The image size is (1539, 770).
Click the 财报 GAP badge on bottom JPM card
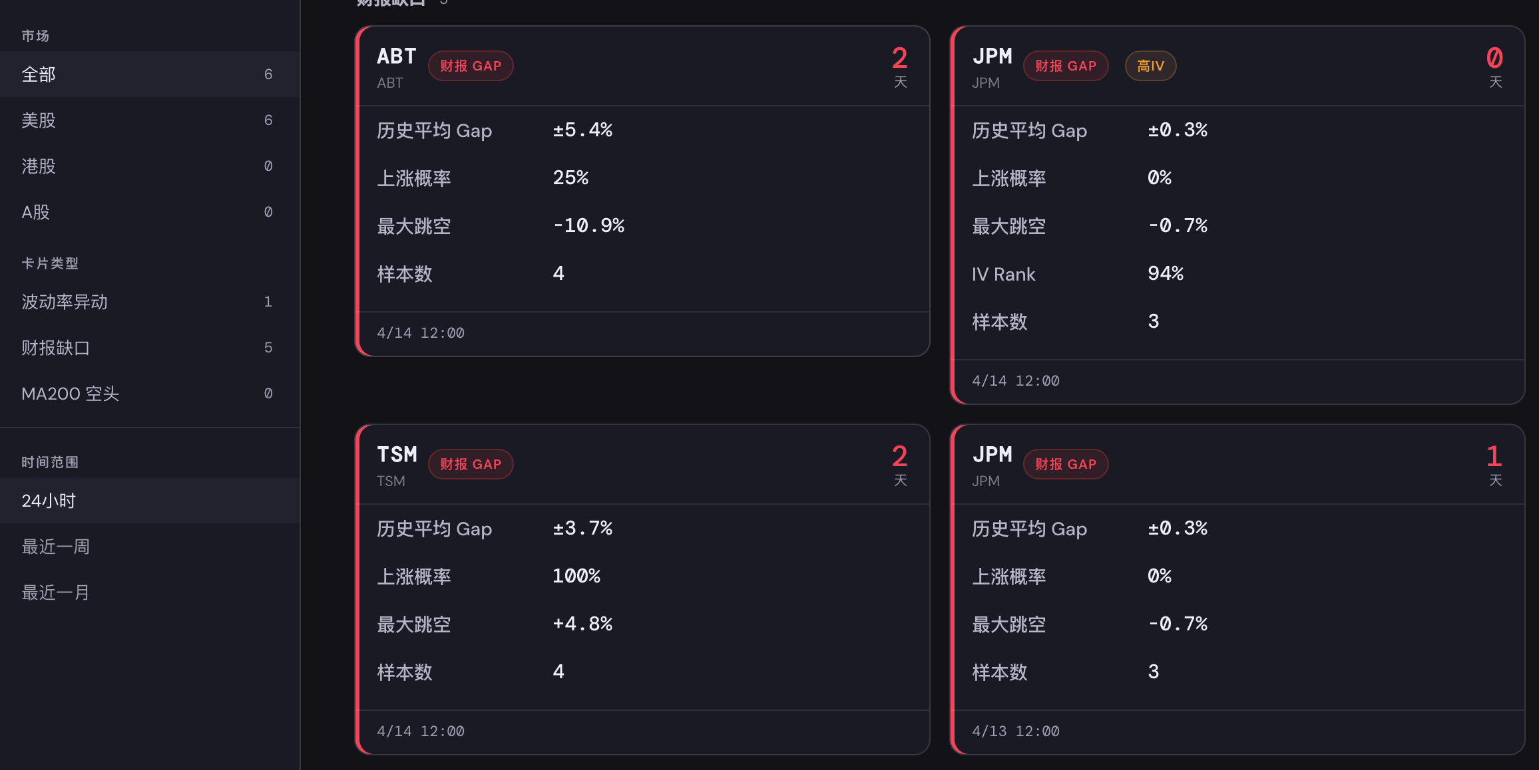(1065, 463)
